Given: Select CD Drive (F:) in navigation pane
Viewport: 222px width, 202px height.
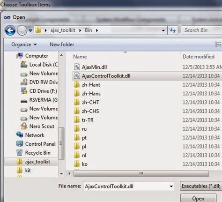Looking at the screenshot, I should pyautogui.click(x=43, y=91).
